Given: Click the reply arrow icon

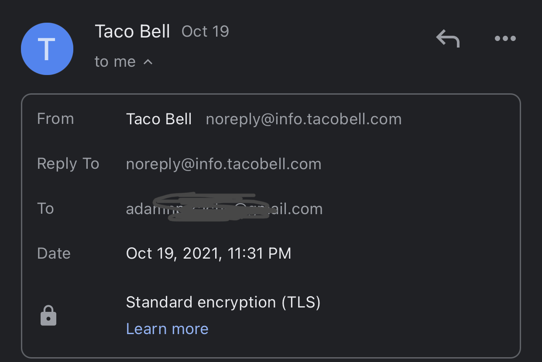Looking at the screenshot, I should tap(448, 39).
